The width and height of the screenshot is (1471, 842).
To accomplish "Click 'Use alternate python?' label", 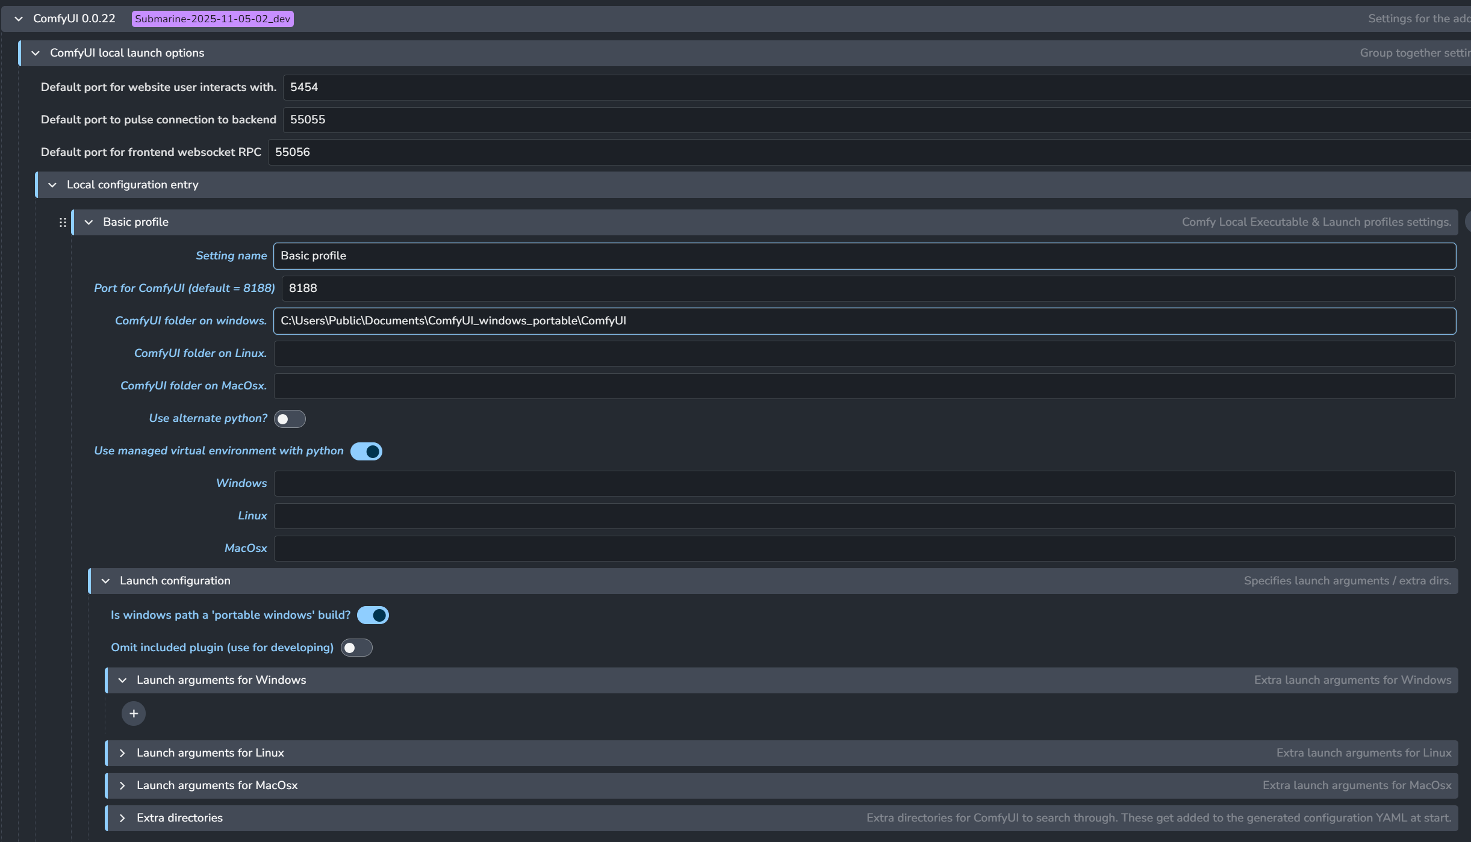I will 208,418.
